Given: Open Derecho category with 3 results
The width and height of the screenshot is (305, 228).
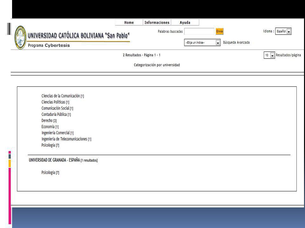Looking at the screenshot, I should point(49,120).
